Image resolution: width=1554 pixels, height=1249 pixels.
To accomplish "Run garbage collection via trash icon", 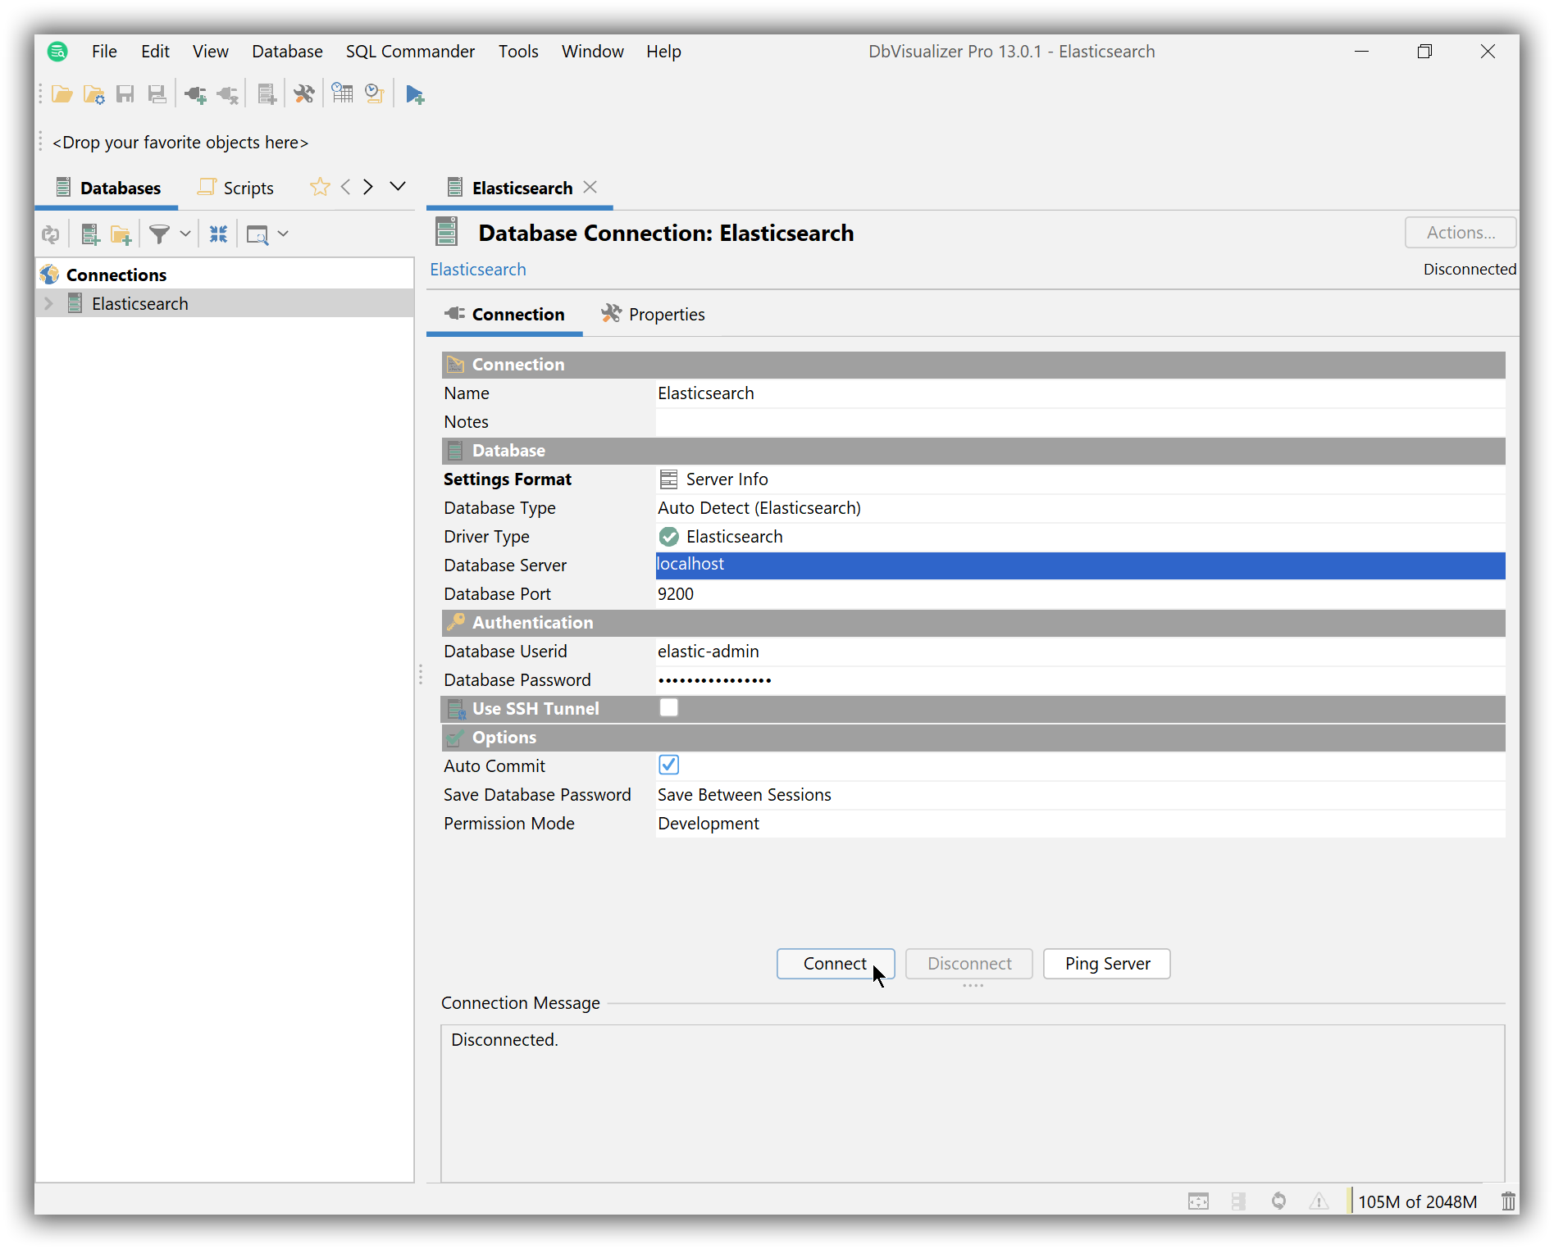I will tap(1507, 1201).
